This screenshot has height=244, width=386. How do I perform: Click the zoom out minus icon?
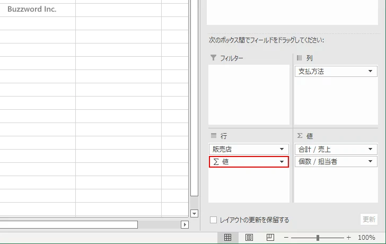[286, 238]
